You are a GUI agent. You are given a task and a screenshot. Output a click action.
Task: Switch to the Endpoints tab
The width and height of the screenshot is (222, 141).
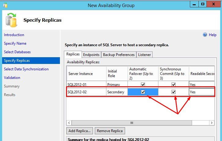point(91,55)
